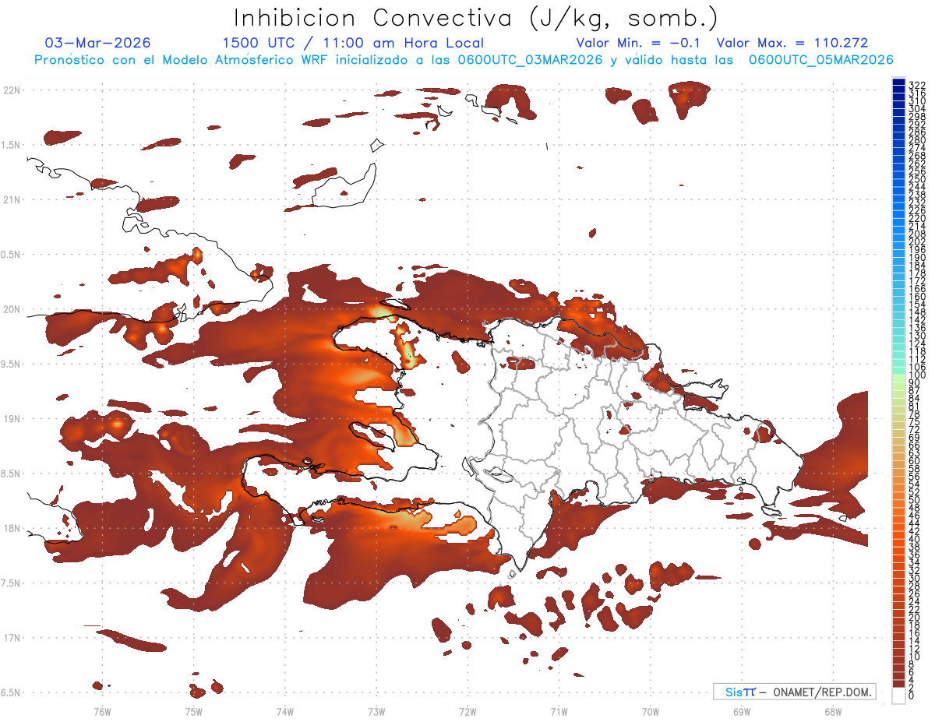Viewport: 935px width, 722px height.
Task: Click the '75W' longitude label
Action: click(193, 711)
